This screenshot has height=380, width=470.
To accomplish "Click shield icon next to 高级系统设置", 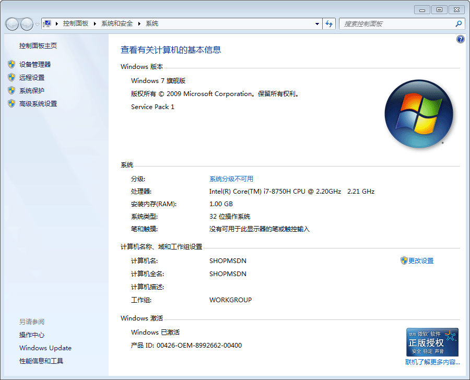I will tap(11, 103).
